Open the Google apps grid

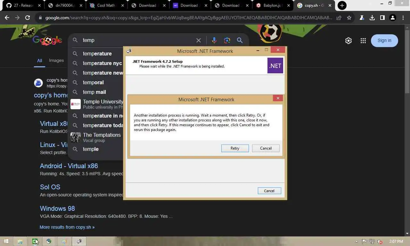tap(363, 41)
